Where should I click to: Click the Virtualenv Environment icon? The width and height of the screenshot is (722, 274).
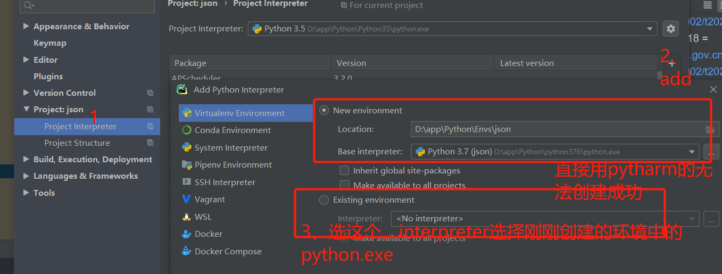pos(187,113)
